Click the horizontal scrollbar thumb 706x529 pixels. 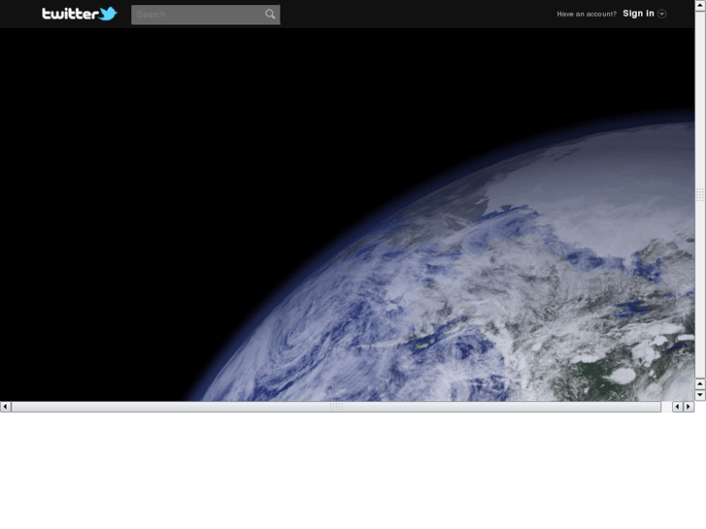[x=336, y=407]
